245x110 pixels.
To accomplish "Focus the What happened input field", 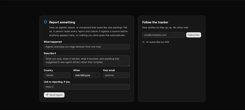I will click(x=87, y=47).
